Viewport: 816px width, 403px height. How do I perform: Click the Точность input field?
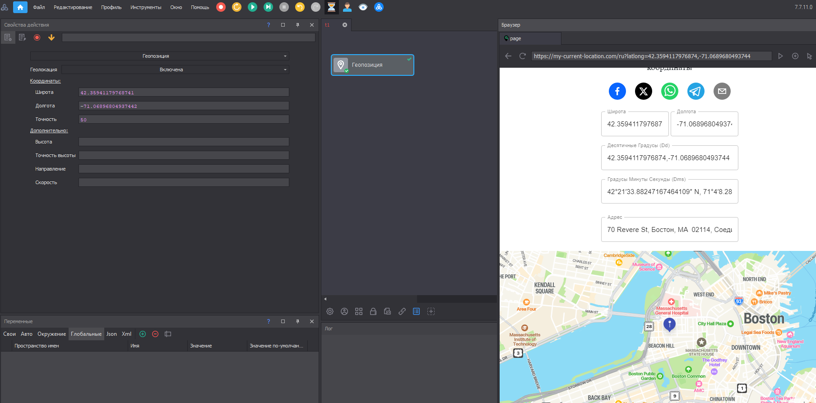(x=184, y=119)
